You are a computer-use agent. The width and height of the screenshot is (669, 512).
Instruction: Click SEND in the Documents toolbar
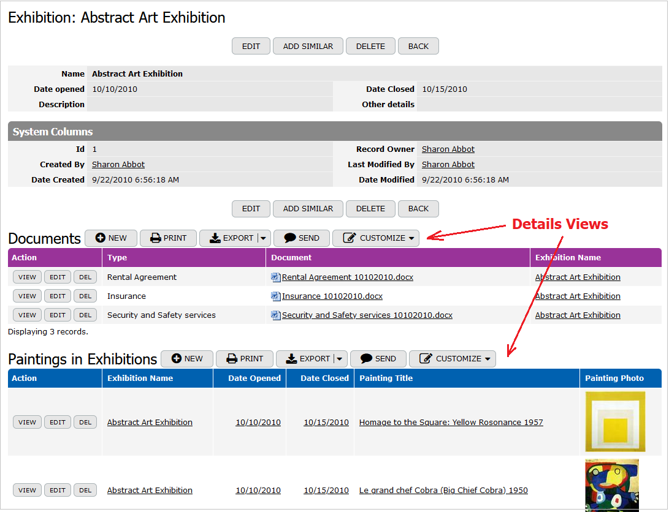[302, 238]
